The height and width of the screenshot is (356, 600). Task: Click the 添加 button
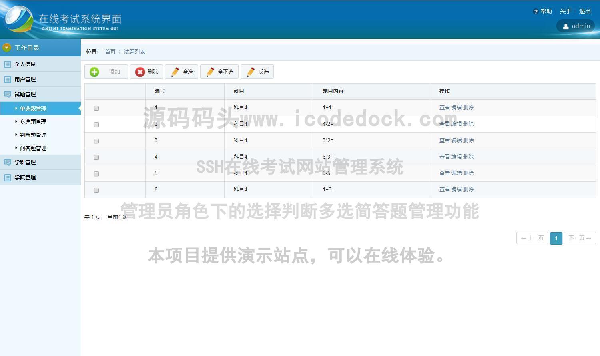[106, 72]
